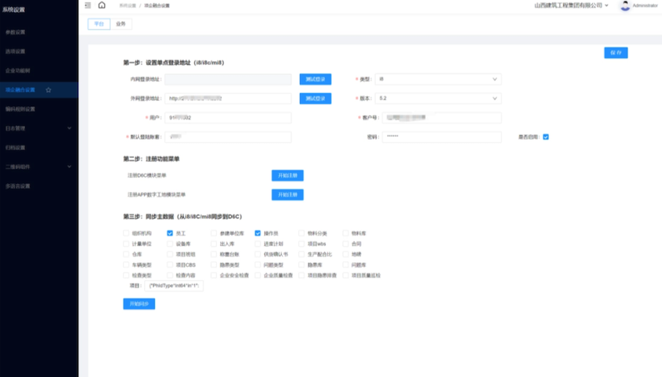The height and width of the screenshot is (377, 662).
Task: Click the 开始同步 button
Action: tap(139, 303)
